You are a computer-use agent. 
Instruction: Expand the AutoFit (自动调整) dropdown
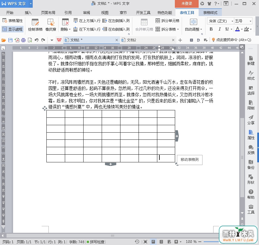(x=194, y=29)
